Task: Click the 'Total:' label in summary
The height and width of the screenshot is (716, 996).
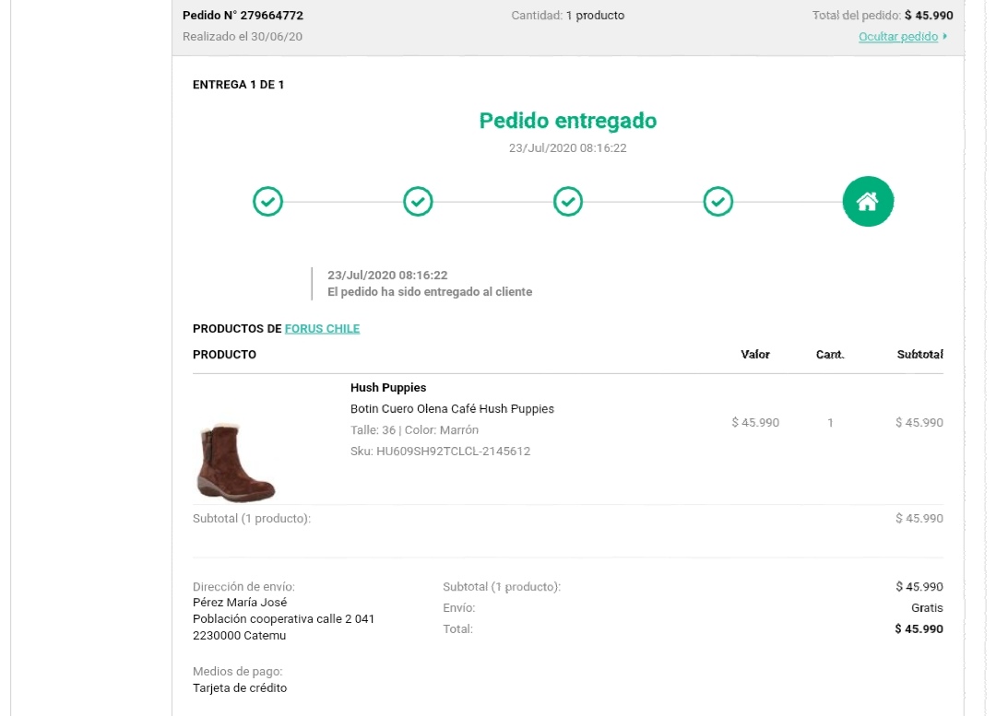Action: coord(457,629)
